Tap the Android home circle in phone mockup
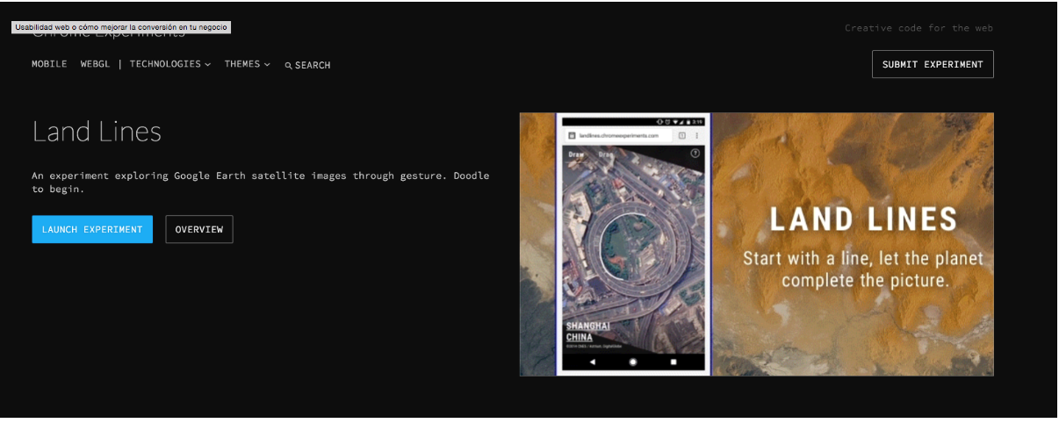Viewport: 1059px width, 423px height. (633, 362)
